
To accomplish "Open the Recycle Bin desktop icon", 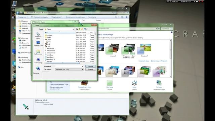I will point(14,4).
